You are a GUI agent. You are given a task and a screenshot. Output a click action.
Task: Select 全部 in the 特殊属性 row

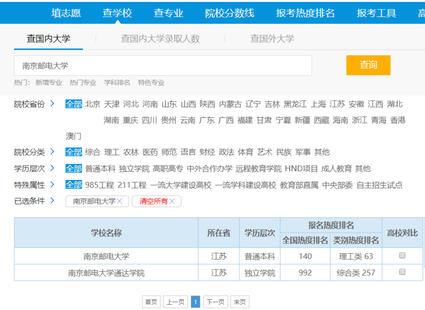[x=73, y=185]
